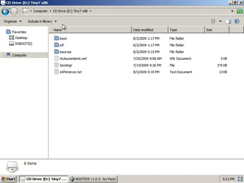Open the Organize menu
The image size is (244, 183).
pos(13,21)
